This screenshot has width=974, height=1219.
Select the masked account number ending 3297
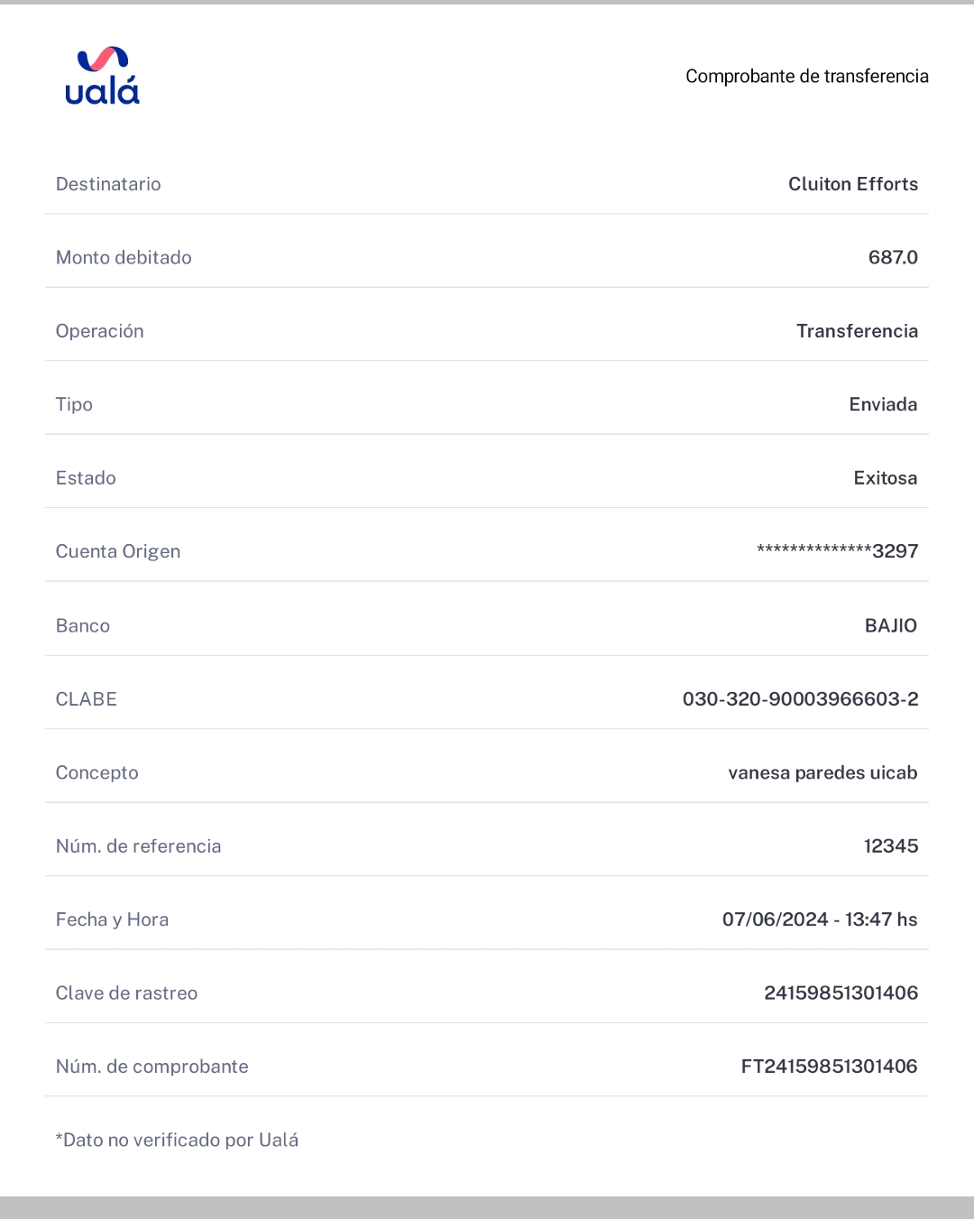[838, 551]
